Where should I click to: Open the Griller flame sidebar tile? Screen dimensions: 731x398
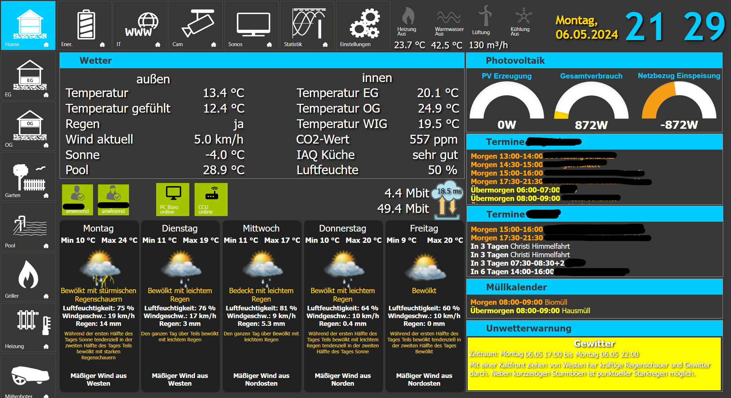pos(28,277)
